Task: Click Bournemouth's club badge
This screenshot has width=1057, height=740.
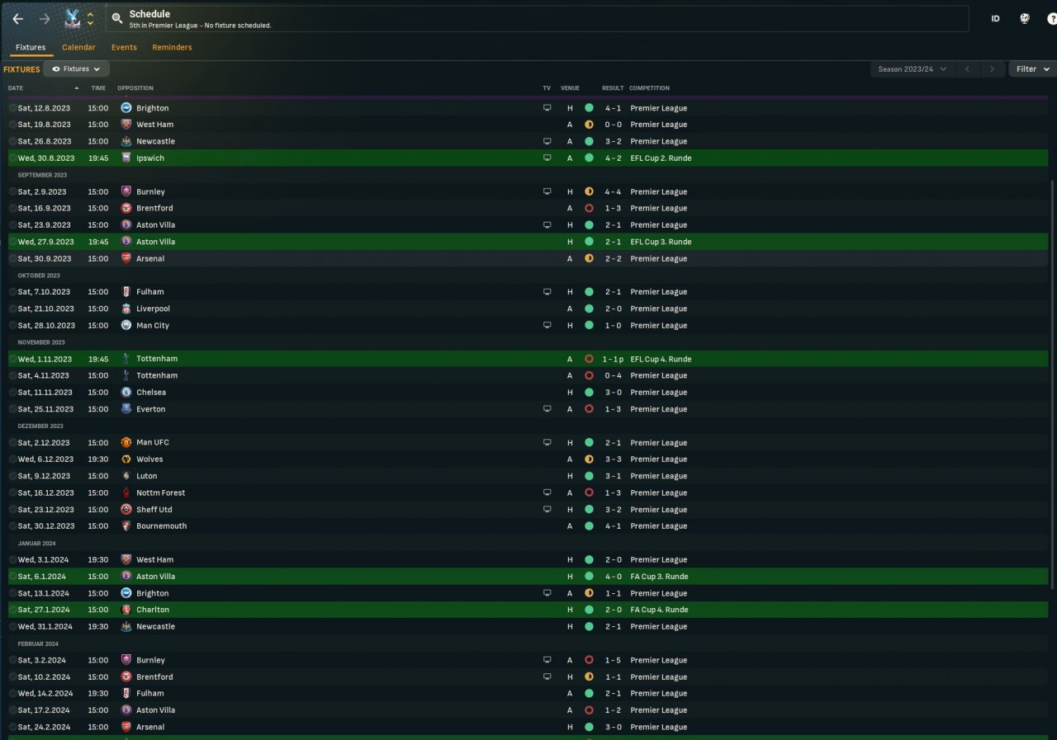Action: [x=126, y=526]
